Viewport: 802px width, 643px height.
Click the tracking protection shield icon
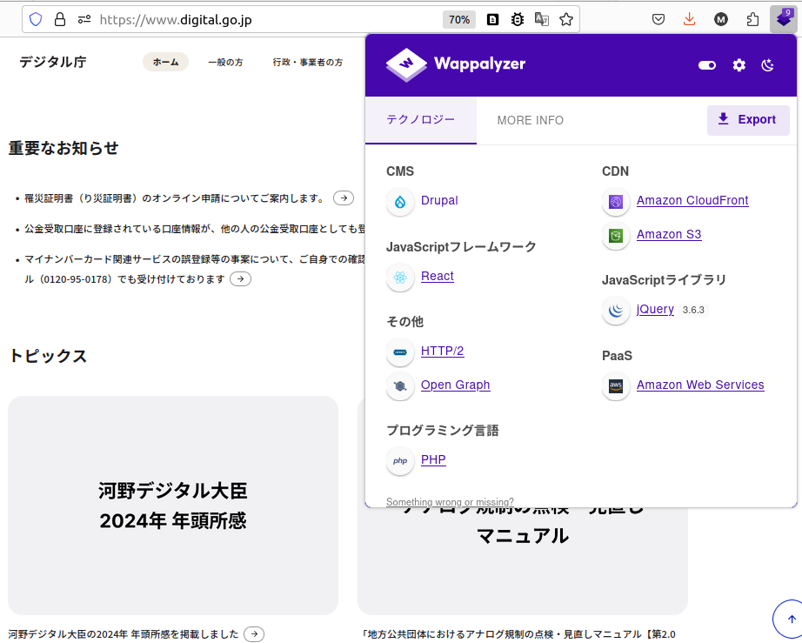[x=36, y=19]
